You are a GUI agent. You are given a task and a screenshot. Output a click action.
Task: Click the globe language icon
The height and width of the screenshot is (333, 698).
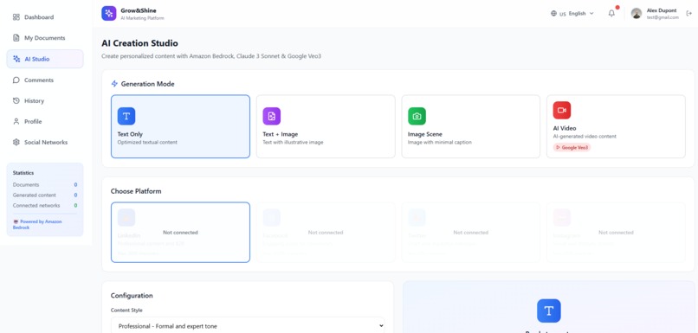pos(553,13)
